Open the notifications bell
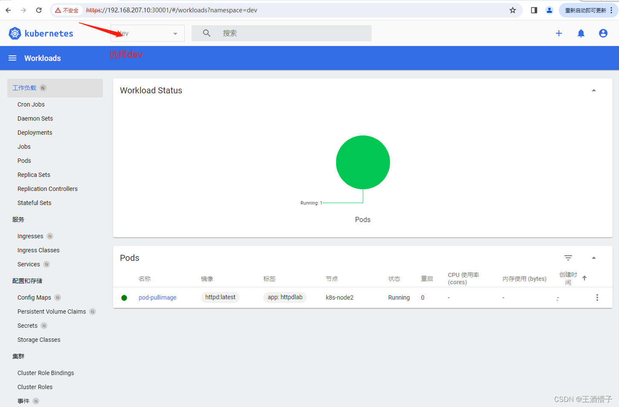 [x=581, y=33]
